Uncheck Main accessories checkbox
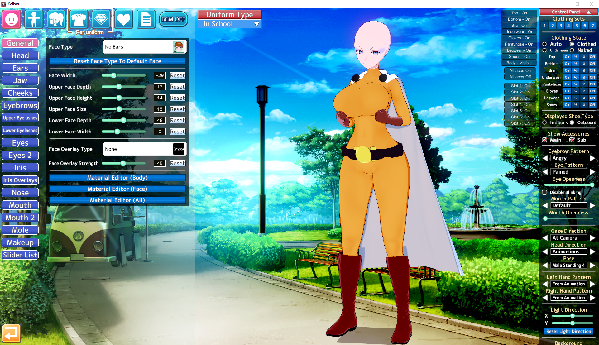Image resolution: width=599 pixels, height=345 pixels. click(x=545, y=140)
